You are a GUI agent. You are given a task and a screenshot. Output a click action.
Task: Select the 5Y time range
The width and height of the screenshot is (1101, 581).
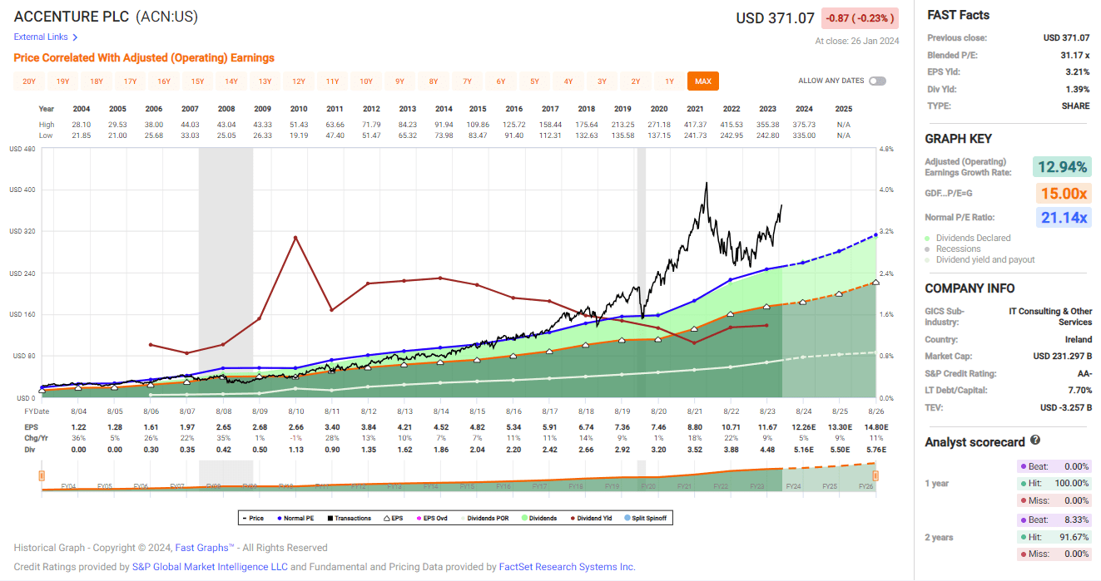[534, 81]
